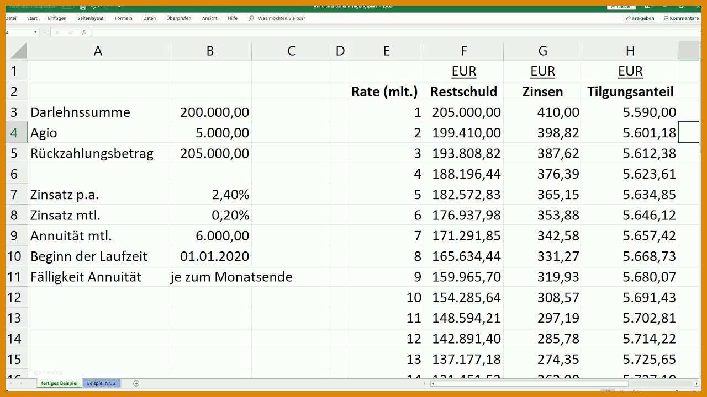This screenshot has width=707, height=397.
Task: Click the name box field
Action: pyautogui.click(x=19, y=33)
